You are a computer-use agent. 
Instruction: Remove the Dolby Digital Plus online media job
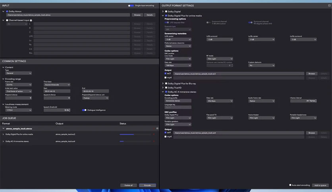tap(154, 134)
